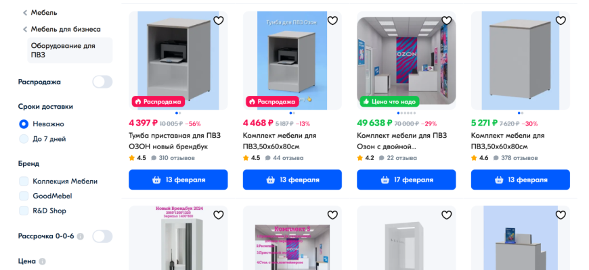This screenshot has width=589, height=270.
Task: Click heart icon on 49 638 ₽ product
Action: pos(446,21)
